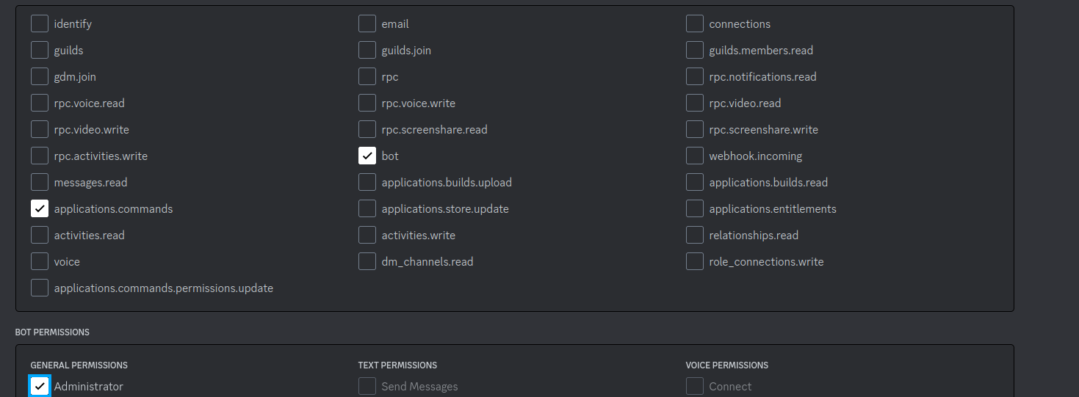Enable the identify scope checkbox
Screen dimensions: 1079x397
click(40, 24)
